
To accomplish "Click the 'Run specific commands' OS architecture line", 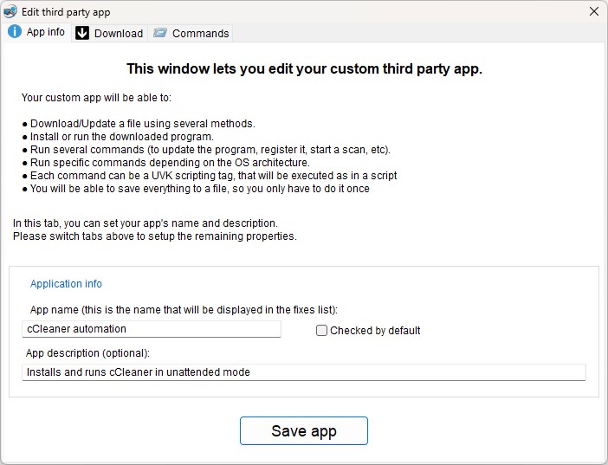I will click(166, 163).
